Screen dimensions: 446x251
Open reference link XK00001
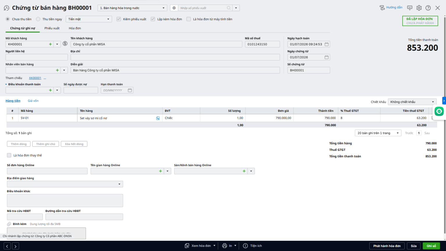click(x=35, y=78)
